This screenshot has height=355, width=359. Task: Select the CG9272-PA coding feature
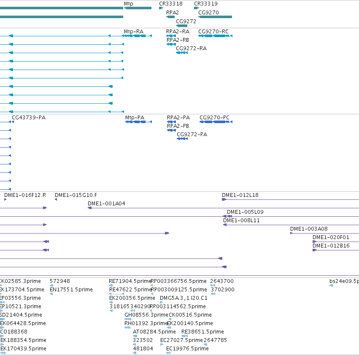(x=182, y=139)
